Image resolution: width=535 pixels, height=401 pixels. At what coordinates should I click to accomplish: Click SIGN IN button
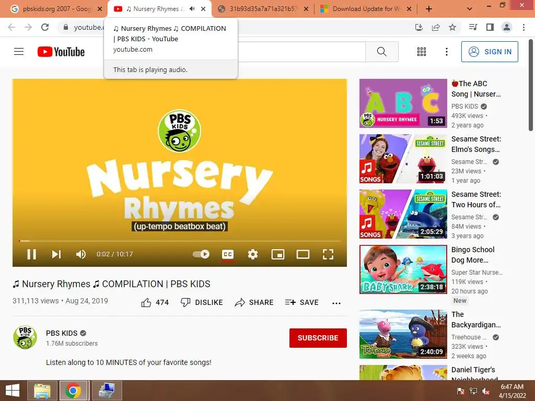(490, 52)
